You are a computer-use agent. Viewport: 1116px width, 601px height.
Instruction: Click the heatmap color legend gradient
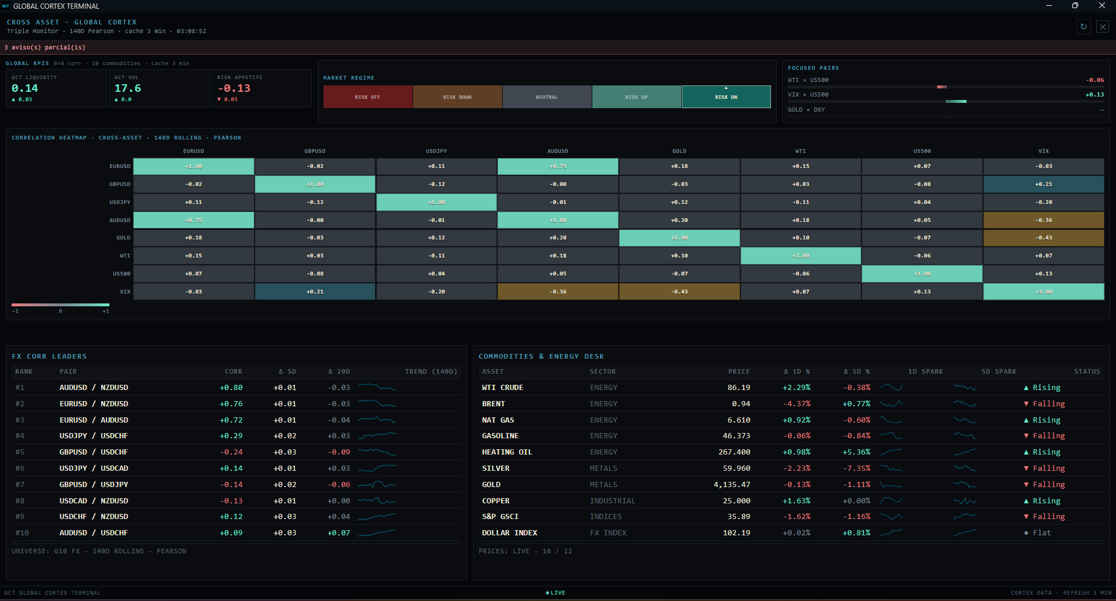tap(61, 305)
